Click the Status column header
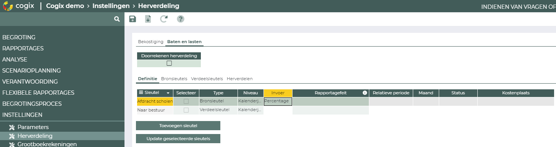 click(458, 93)
